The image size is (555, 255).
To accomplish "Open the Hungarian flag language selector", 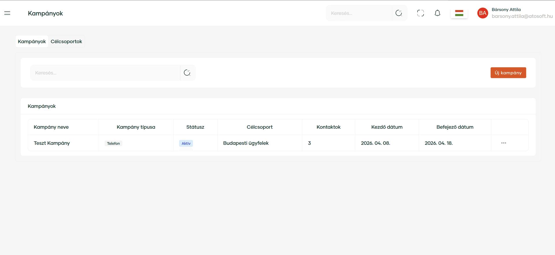I will click(459, 13).
